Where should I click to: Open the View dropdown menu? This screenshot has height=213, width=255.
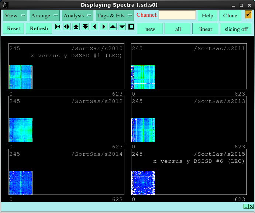[x=15, y=16]
